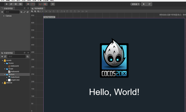Click the add node plus button

(x=2, y=12)
